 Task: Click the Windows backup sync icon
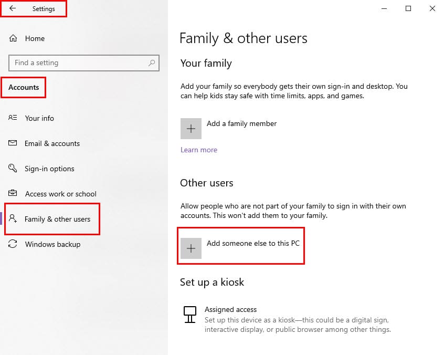pyautogui.click(x=13, y=244)
